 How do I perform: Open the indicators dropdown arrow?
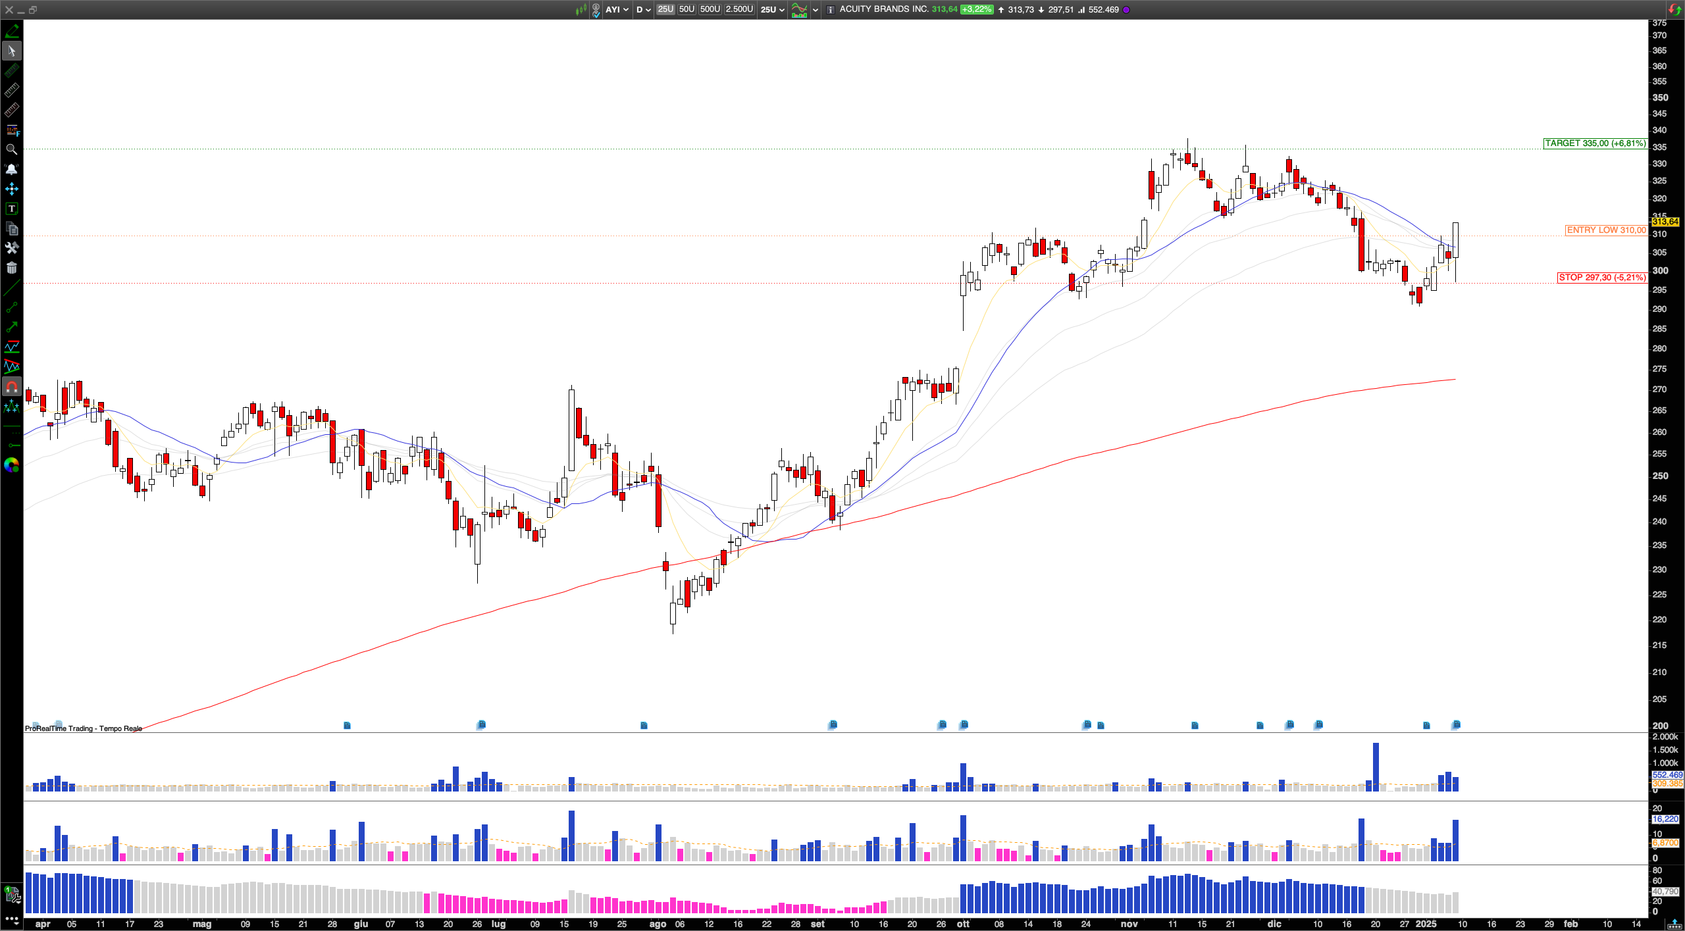(x=816, y=10)
